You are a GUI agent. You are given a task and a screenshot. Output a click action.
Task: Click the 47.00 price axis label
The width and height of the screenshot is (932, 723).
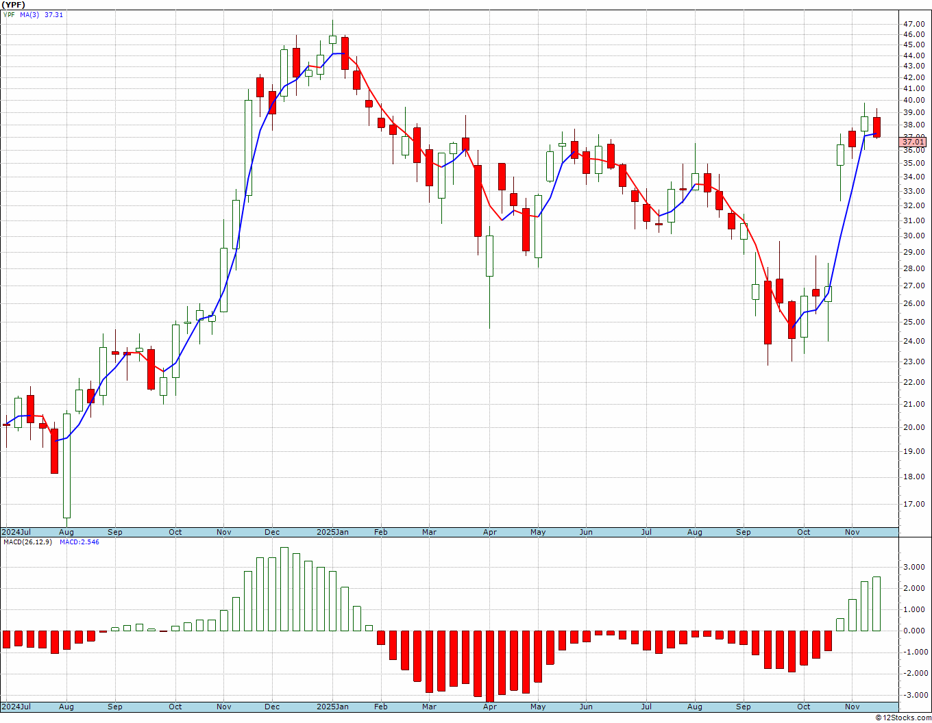(x=913, y=24)
